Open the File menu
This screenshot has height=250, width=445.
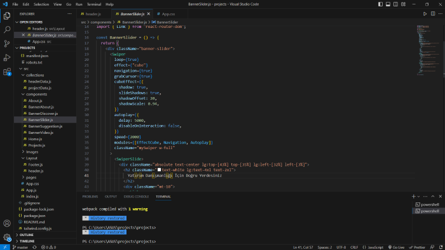pos(15,4)
